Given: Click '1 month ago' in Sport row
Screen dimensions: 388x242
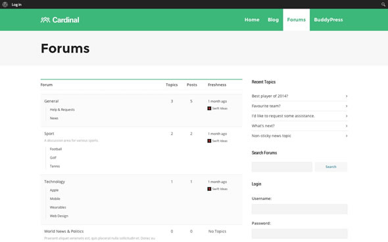Looking at the screenshot, I should 217,134.
